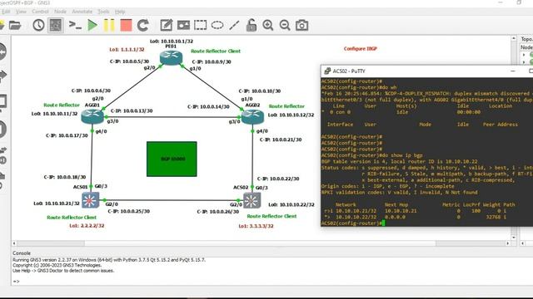
Task: Start all nodes with green play button
Action: click(x=92, y=26)
